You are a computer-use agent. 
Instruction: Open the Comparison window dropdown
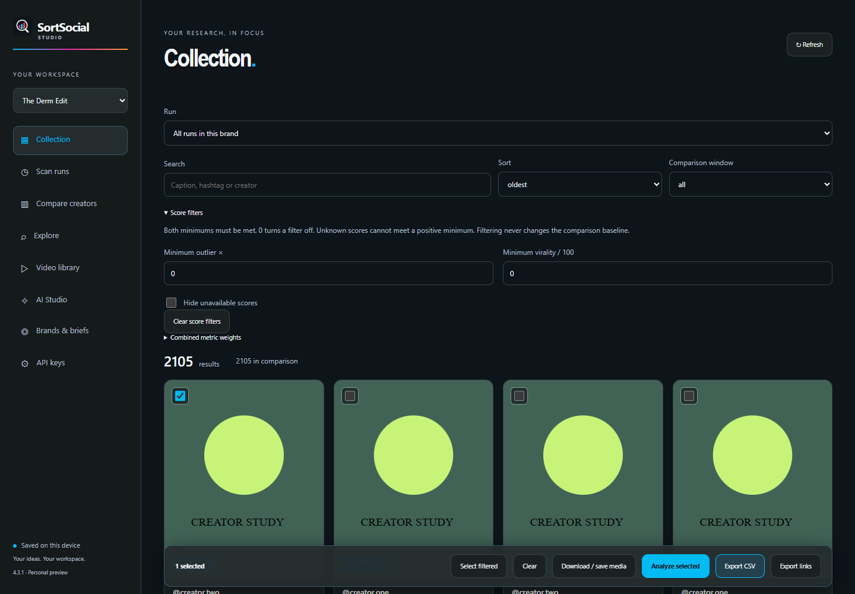(x=750, y=184)
